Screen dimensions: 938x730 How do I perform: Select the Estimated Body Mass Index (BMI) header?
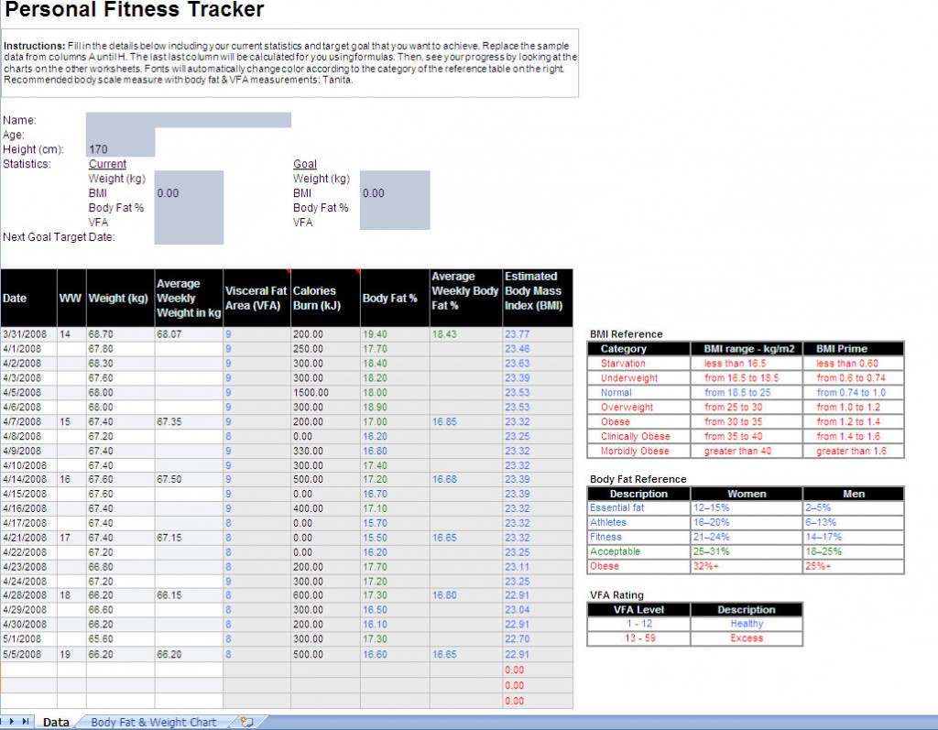click(x=537, y=298)
